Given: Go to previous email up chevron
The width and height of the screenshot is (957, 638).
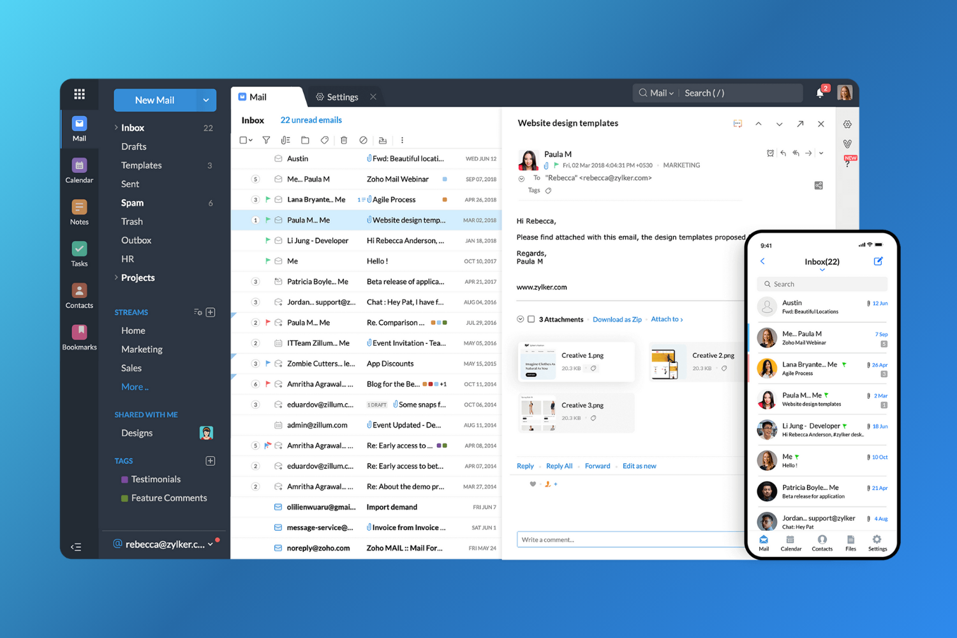Looking at the screenshot, I should point(759,124).
